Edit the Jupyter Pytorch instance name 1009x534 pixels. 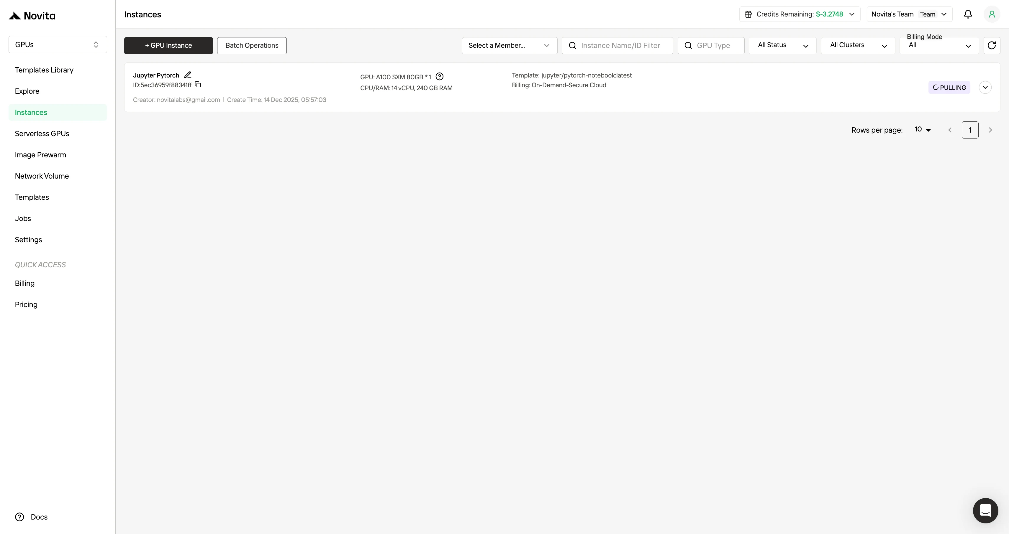click(x=188, y=75)
